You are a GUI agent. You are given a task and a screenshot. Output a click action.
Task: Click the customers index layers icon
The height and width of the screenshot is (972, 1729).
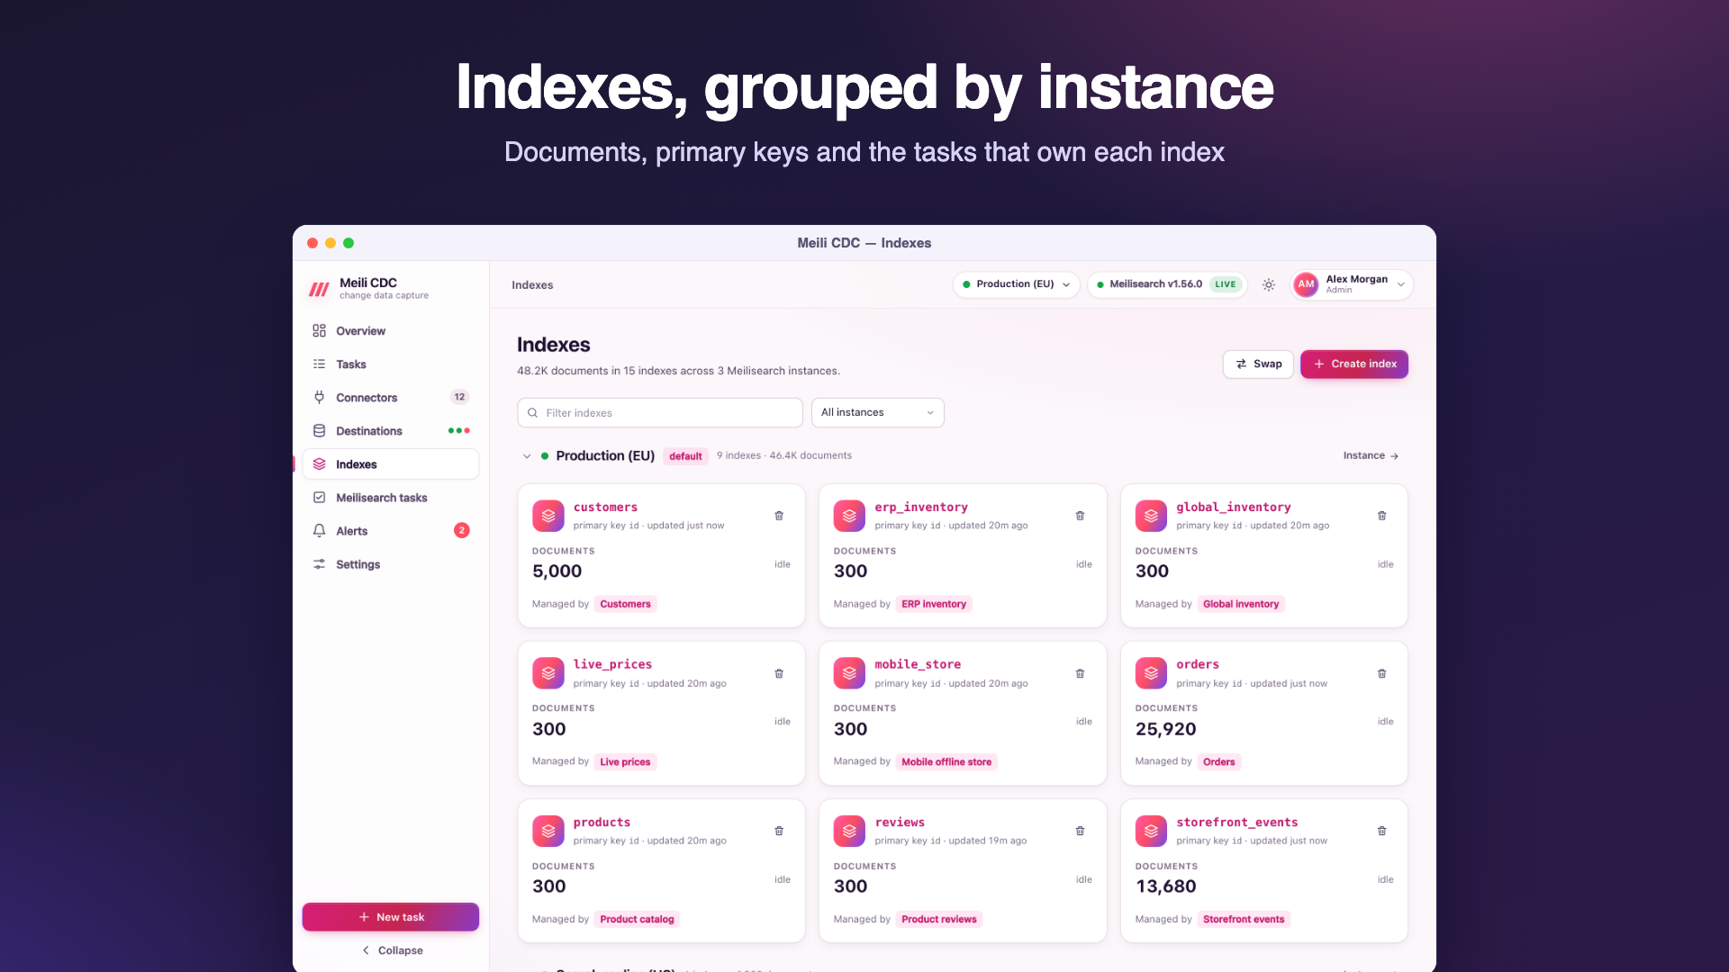coord(548,516)
